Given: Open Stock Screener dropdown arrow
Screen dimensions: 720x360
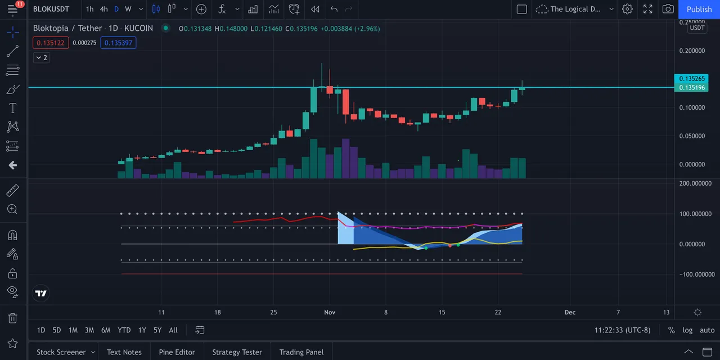Looking at the screenshot, I should [92, 352].
